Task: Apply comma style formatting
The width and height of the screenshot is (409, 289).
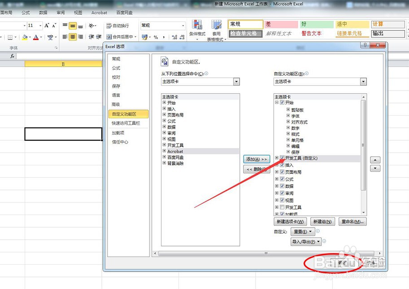Action: pos(164,37)
